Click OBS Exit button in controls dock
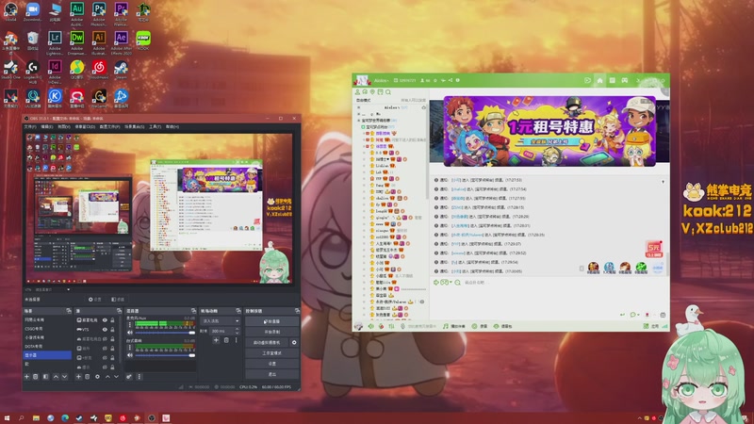 (x=271, y=374)
